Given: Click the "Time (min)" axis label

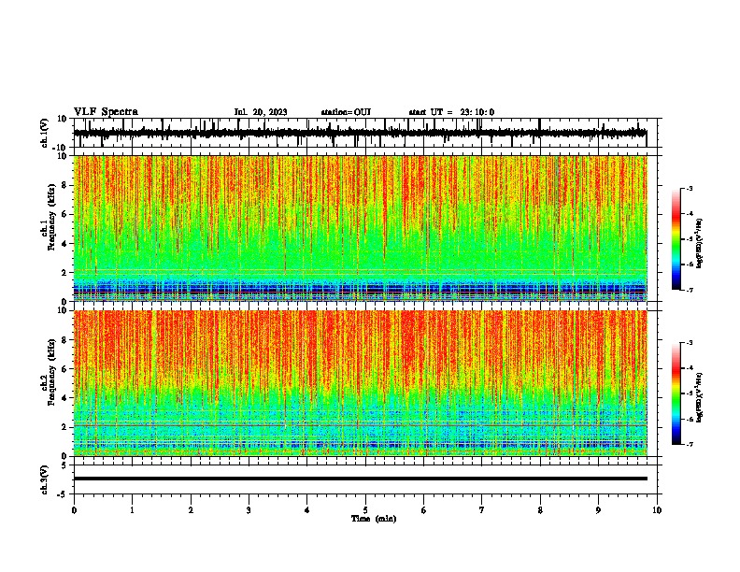Looking at the screenshot, I should tap(374, 519).
